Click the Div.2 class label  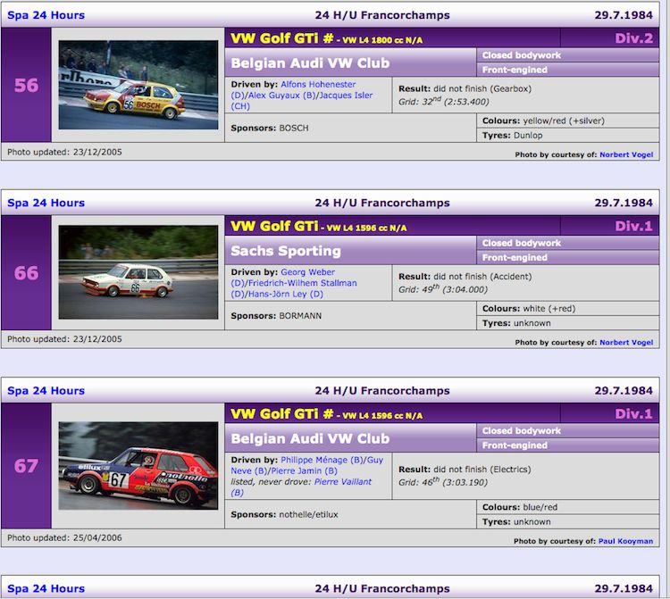(x=633, y=38)
